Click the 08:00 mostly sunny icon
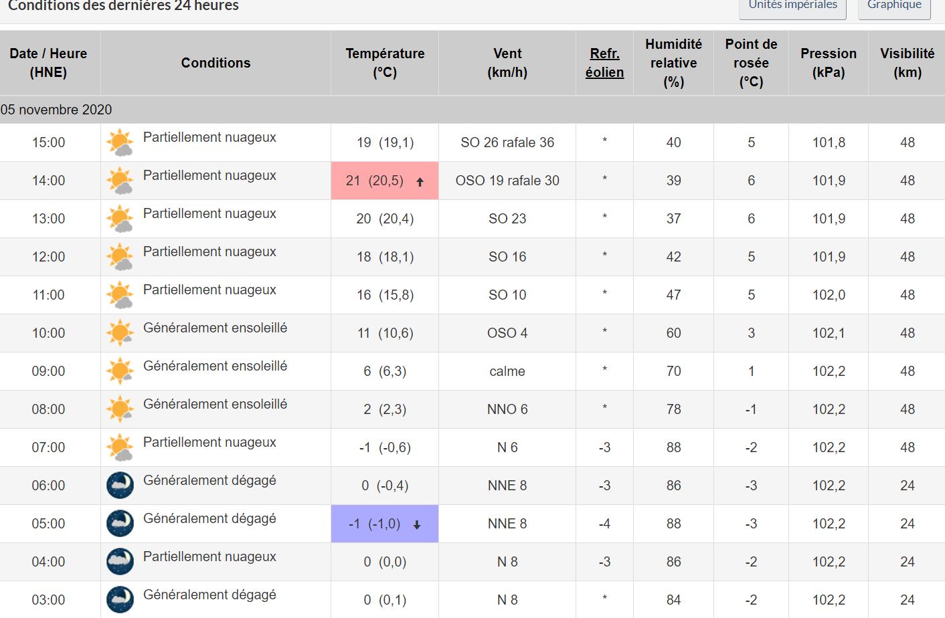The width and height of the screenshot is (945, 618). [x=120, y=409]
